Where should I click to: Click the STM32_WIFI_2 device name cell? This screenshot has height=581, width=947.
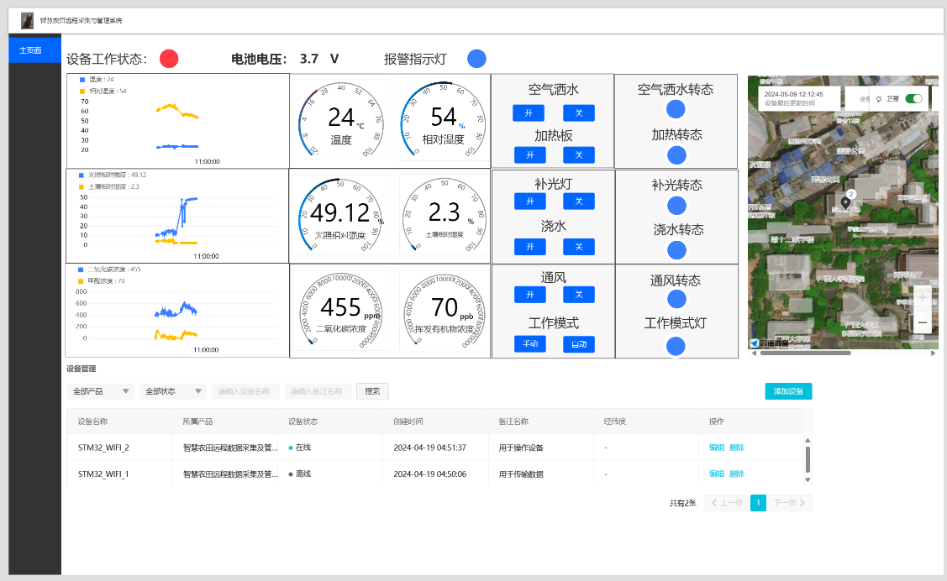pyautogui.click(x=119, y=448)
